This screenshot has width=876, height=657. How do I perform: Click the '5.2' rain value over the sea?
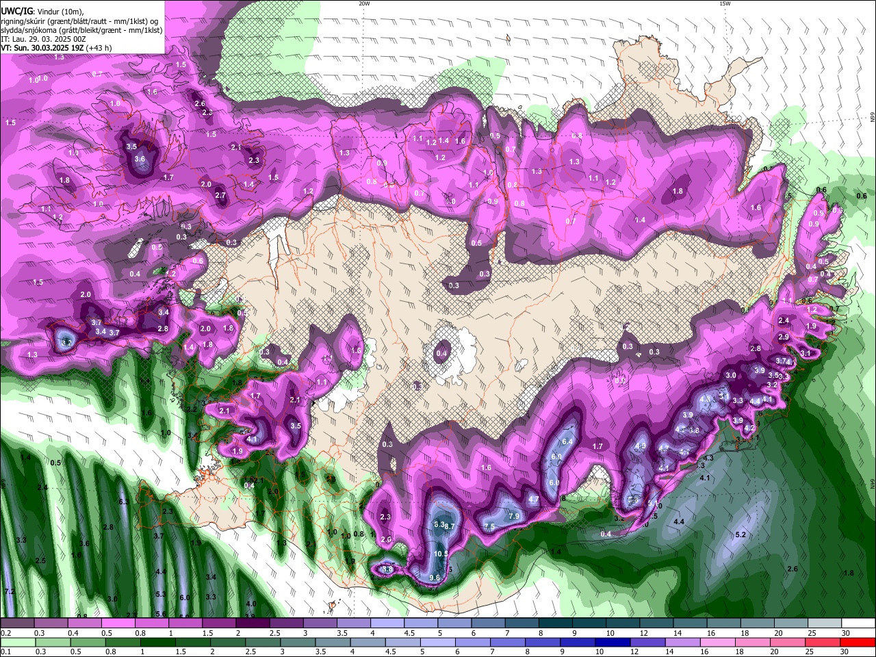tap(740, 534)
